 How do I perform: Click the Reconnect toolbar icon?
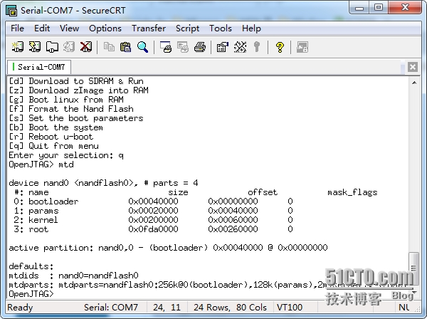(69, 47)
